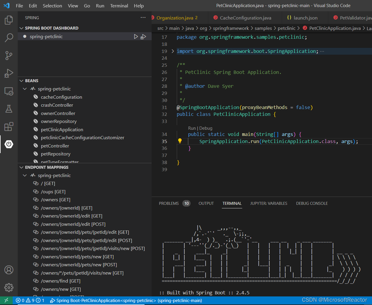Switch to the Problems panel tab
The height and width of the screenshot is (305, 372).
click(175, 203)
